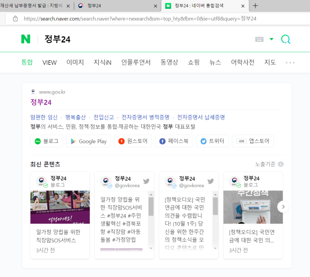Click the 노출기준 info icon
Viewport: 310px width, 277px height.
pos(281,164)
